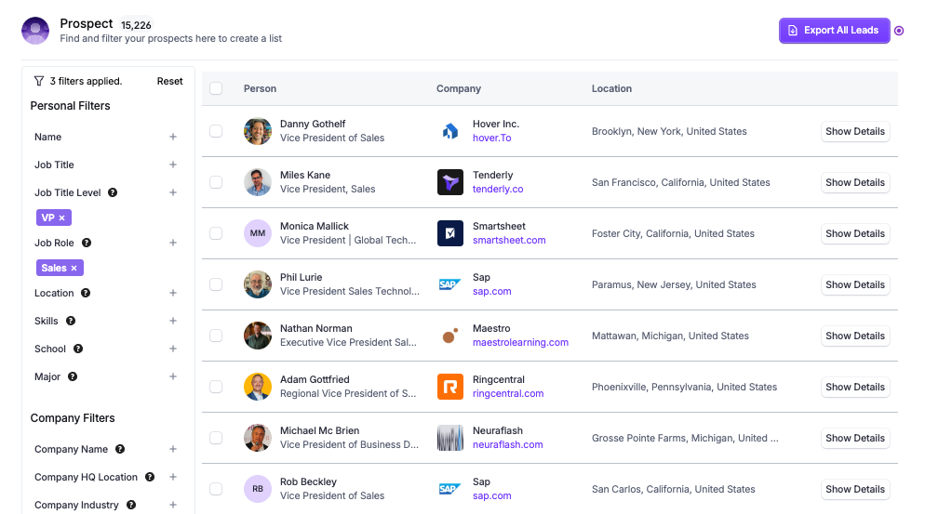Click the funnel filter icon

point(39,82)
